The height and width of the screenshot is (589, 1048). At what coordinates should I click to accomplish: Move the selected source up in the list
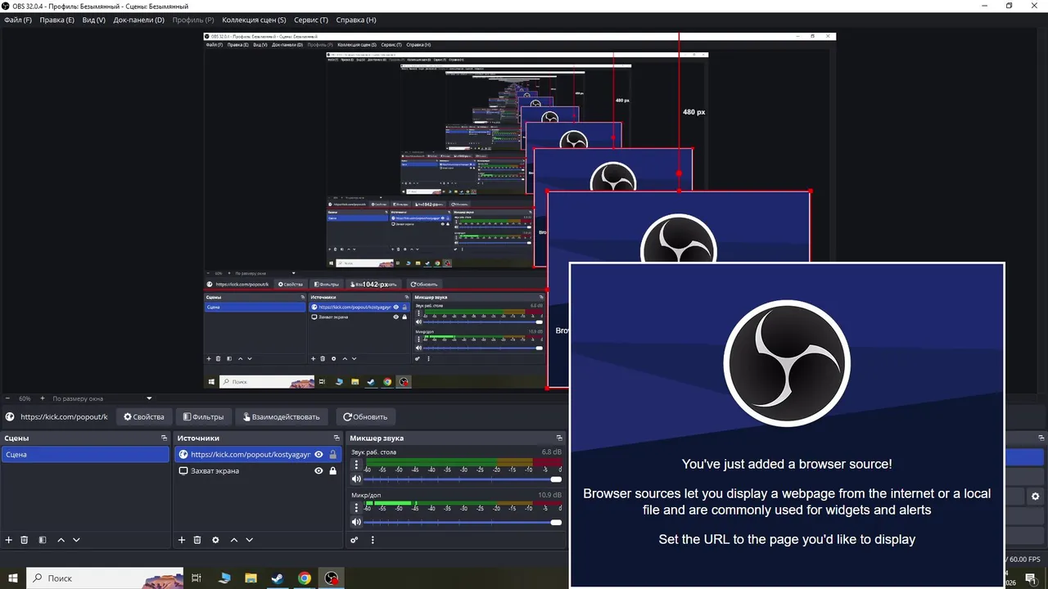(233, 540)
